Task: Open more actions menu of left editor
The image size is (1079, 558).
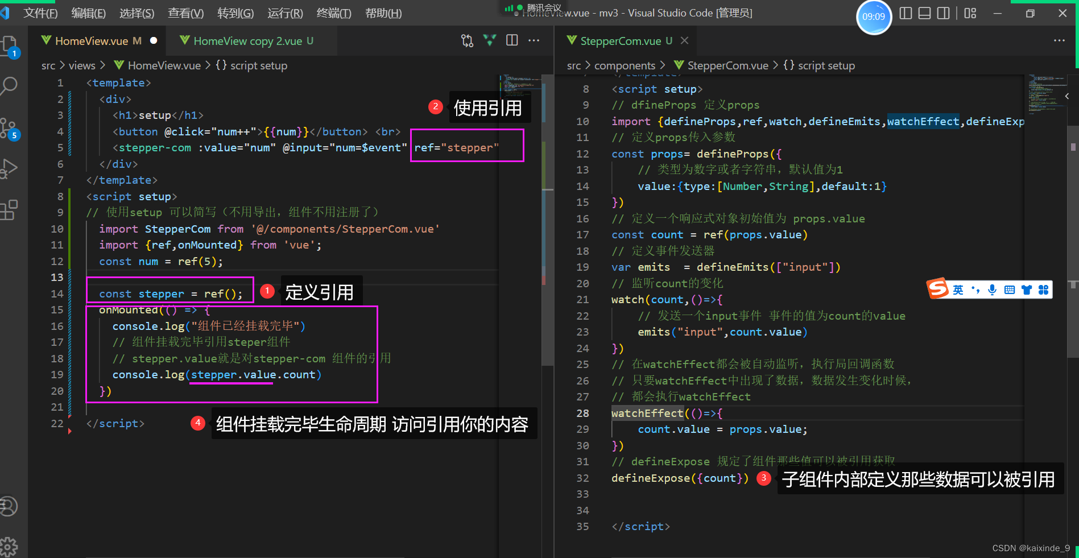Action: pos(534,40)
